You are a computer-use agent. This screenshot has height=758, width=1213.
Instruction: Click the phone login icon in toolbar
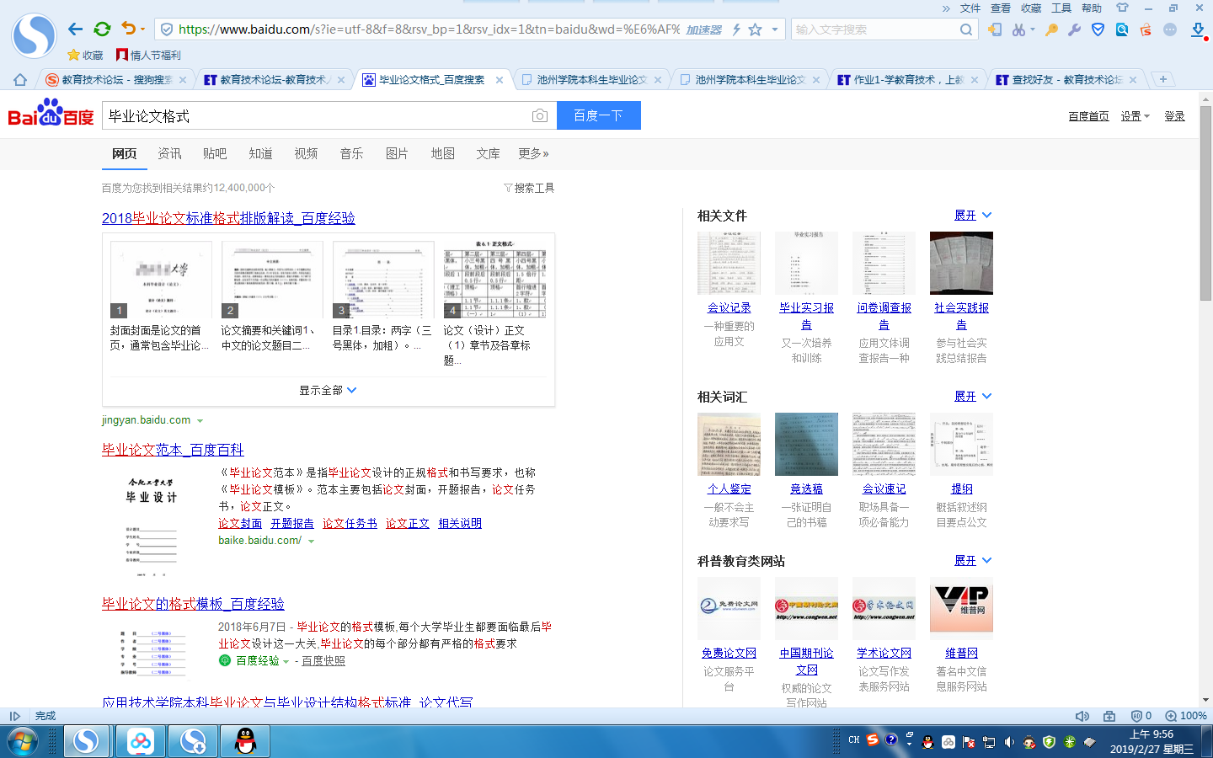click(x=995, y=29)
